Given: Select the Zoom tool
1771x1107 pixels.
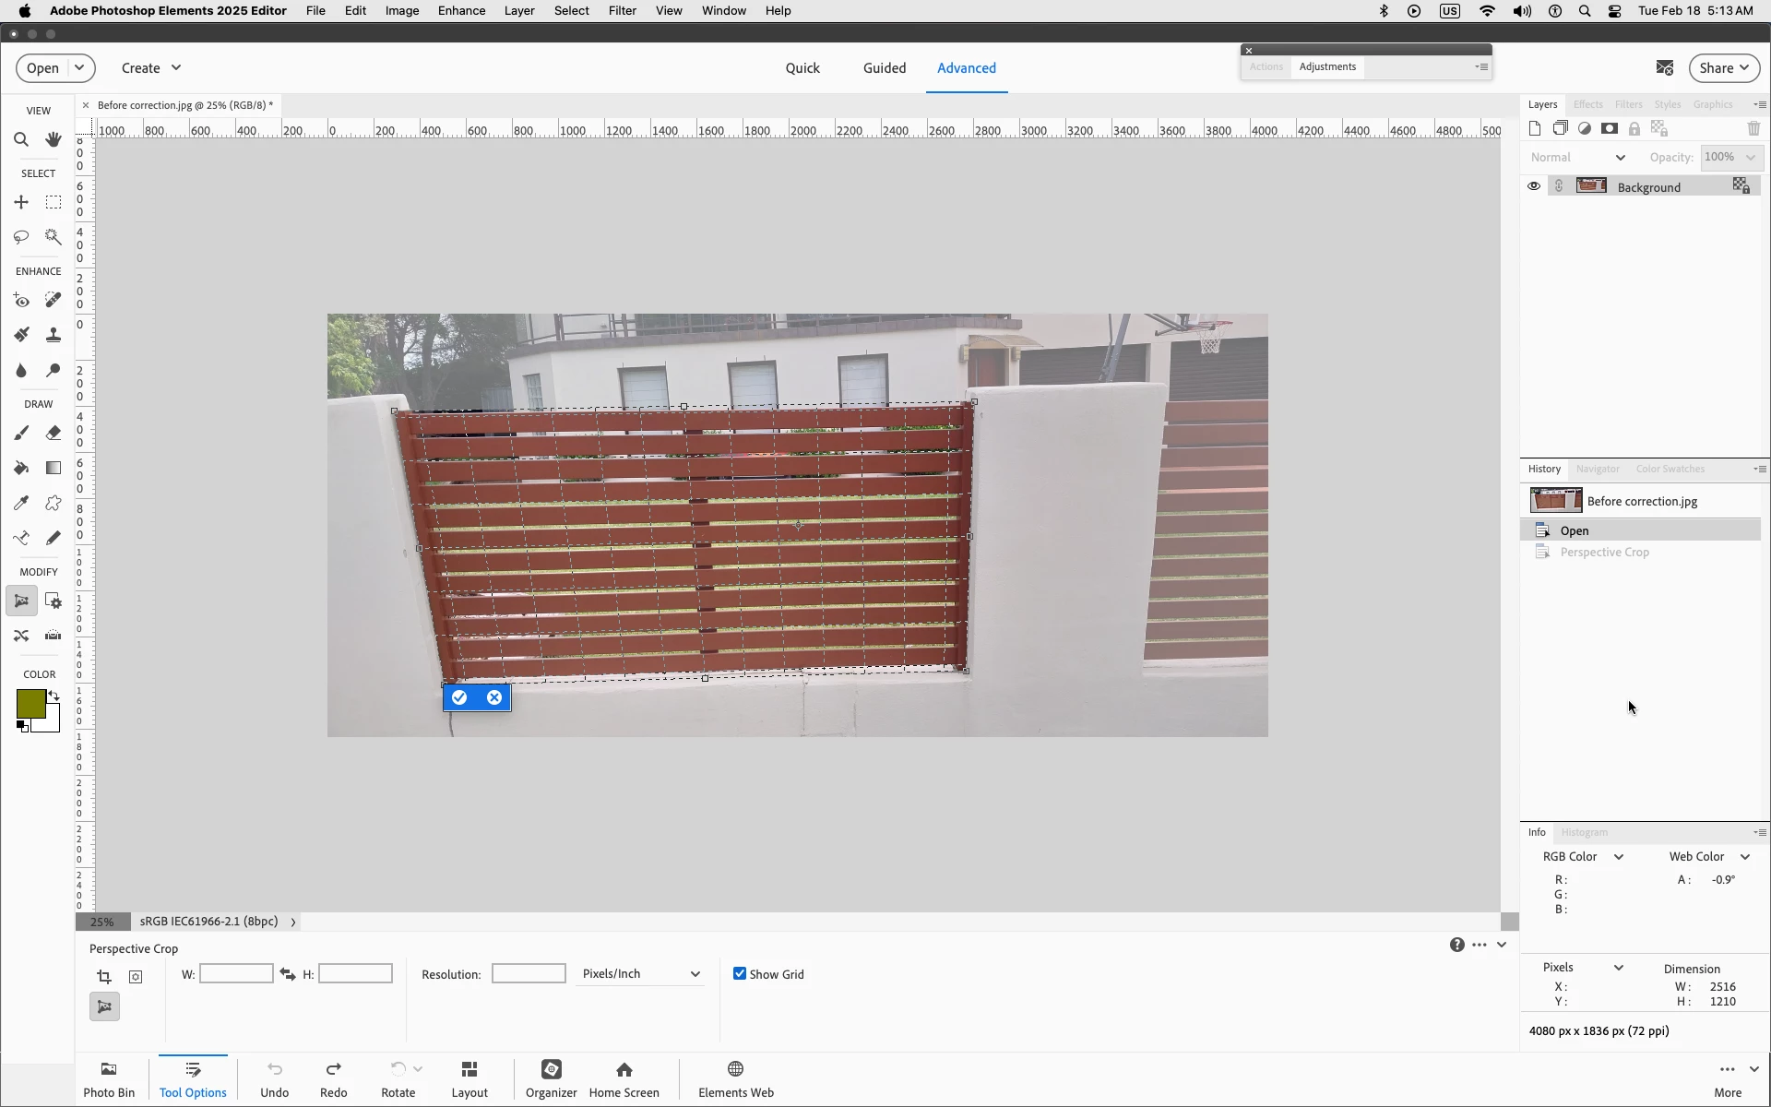Looking at the screenshot, I should (20, 140).
